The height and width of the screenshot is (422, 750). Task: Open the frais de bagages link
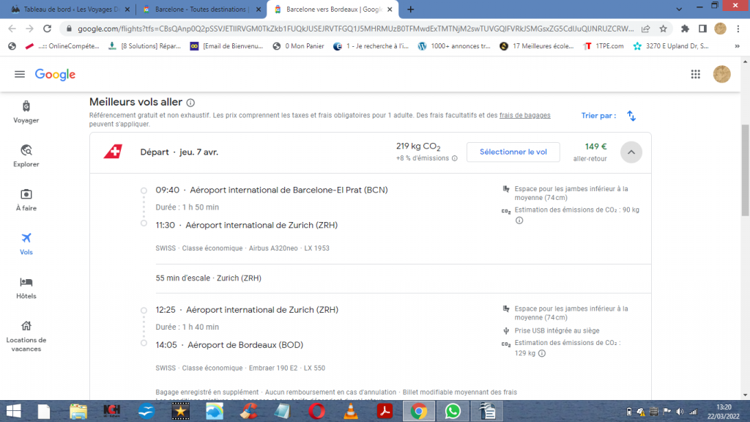click(524, 115)
